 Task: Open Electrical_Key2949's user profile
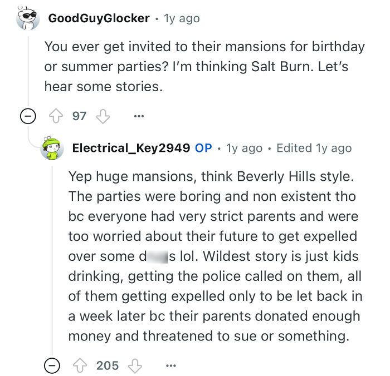131,148
